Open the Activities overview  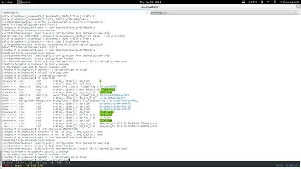[7, 2]
